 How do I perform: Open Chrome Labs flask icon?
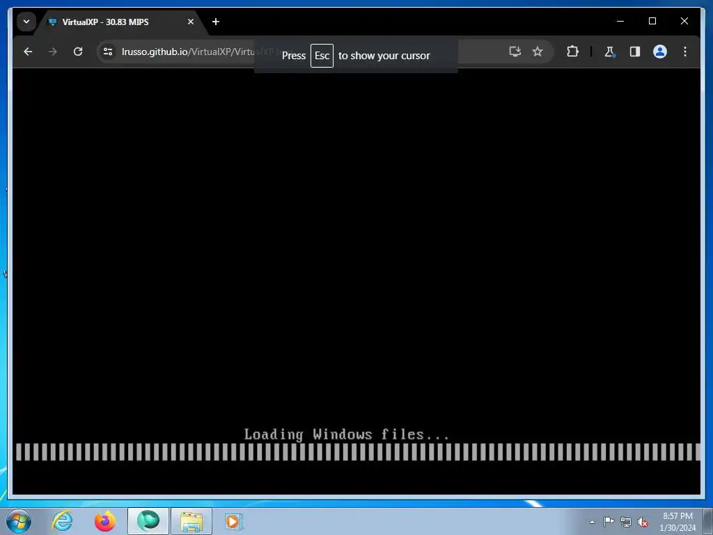[x=609, y=52]
